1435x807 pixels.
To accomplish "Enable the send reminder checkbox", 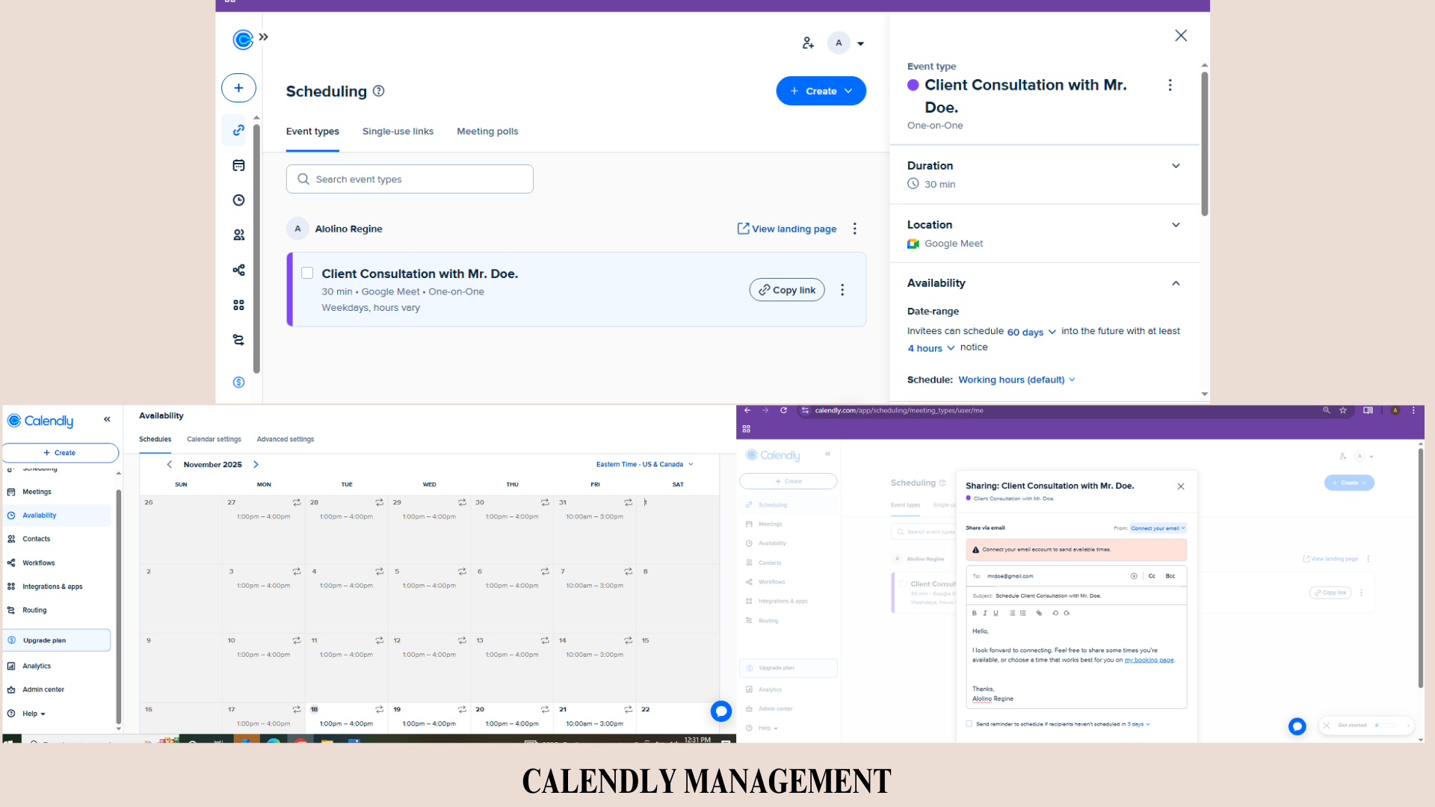I will pyautogui.click(x=969, y=724).
